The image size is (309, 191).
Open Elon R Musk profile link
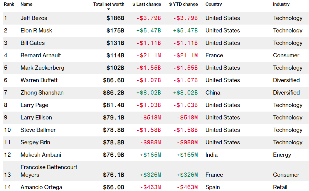click(36, 31)
